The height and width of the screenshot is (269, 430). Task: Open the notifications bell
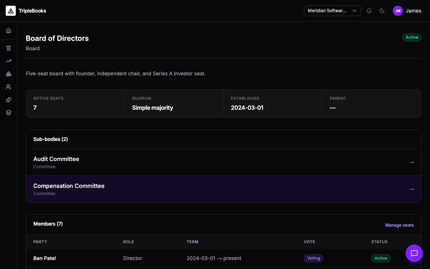(369, 11)
